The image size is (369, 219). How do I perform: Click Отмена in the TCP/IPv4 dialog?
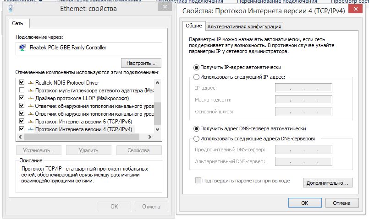point(341,203)
